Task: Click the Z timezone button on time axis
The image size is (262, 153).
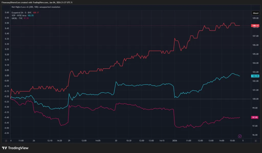Action: pyautogui.click(x=6, y=140)
